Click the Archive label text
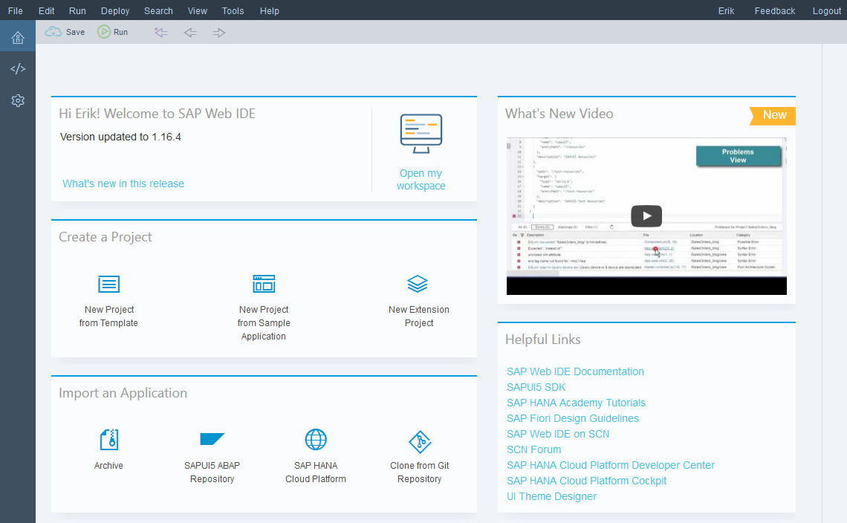This screenshot has height=523, width=847. click(108, 466)
